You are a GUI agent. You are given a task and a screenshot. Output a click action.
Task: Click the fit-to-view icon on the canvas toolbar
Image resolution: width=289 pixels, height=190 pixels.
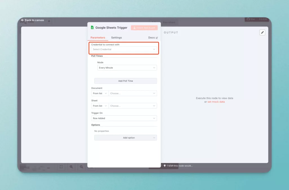pos(61,167)
